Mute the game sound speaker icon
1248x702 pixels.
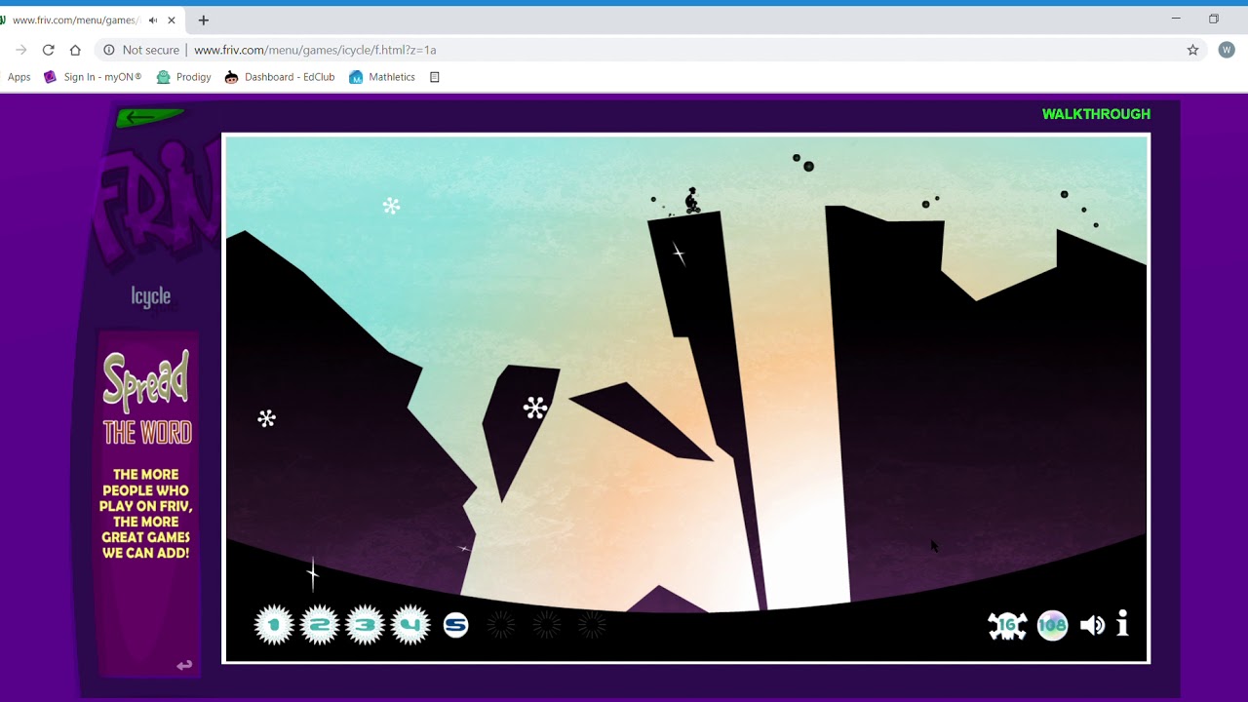[1092, 625]
